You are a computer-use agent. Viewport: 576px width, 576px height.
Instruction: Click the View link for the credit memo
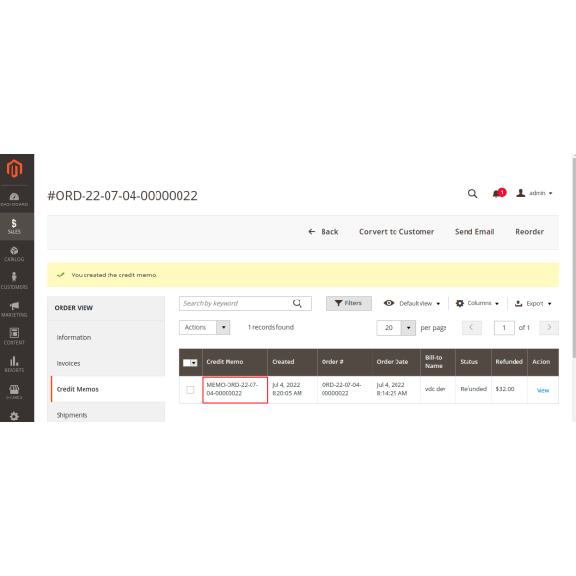point(542,390)
